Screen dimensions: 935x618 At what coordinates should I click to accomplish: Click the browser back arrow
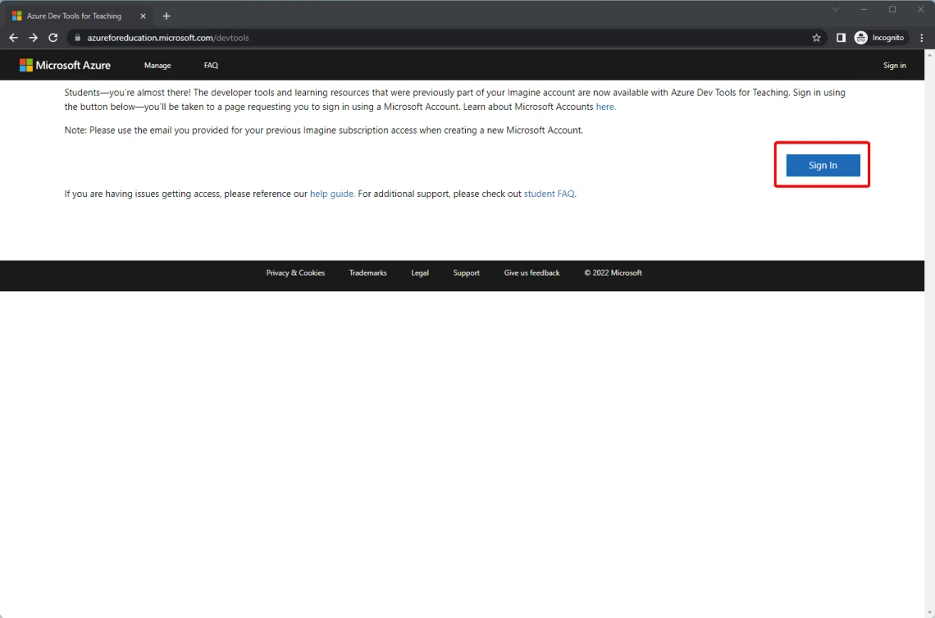tap(13, 38)
